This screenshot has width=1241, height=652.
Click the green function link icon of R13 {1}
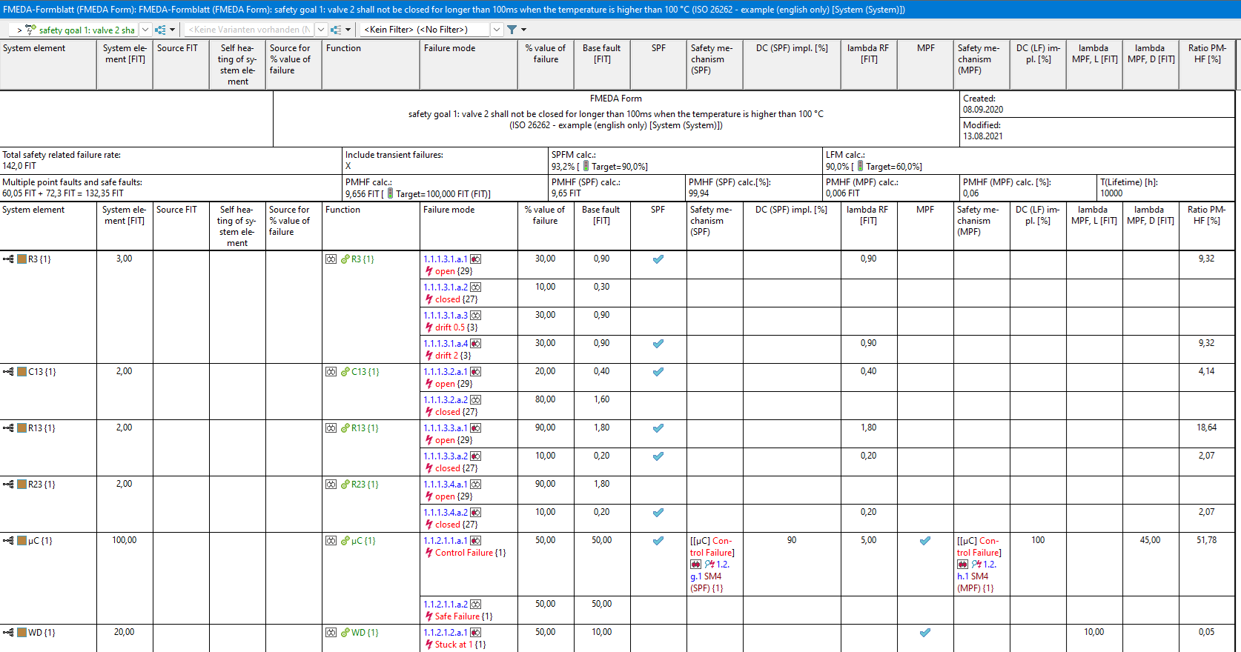tap(345, 428)
